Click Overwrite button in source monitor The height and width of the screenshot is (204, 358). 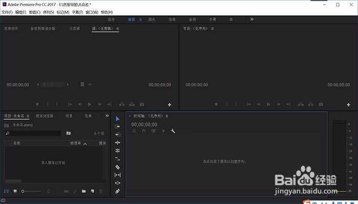[132, 104]
